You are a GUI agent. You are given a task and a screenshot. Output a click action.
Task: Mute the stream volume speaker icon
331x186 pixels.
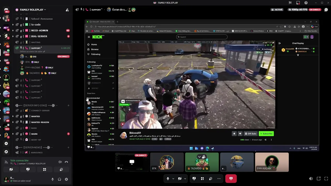(x=311, y=179)
